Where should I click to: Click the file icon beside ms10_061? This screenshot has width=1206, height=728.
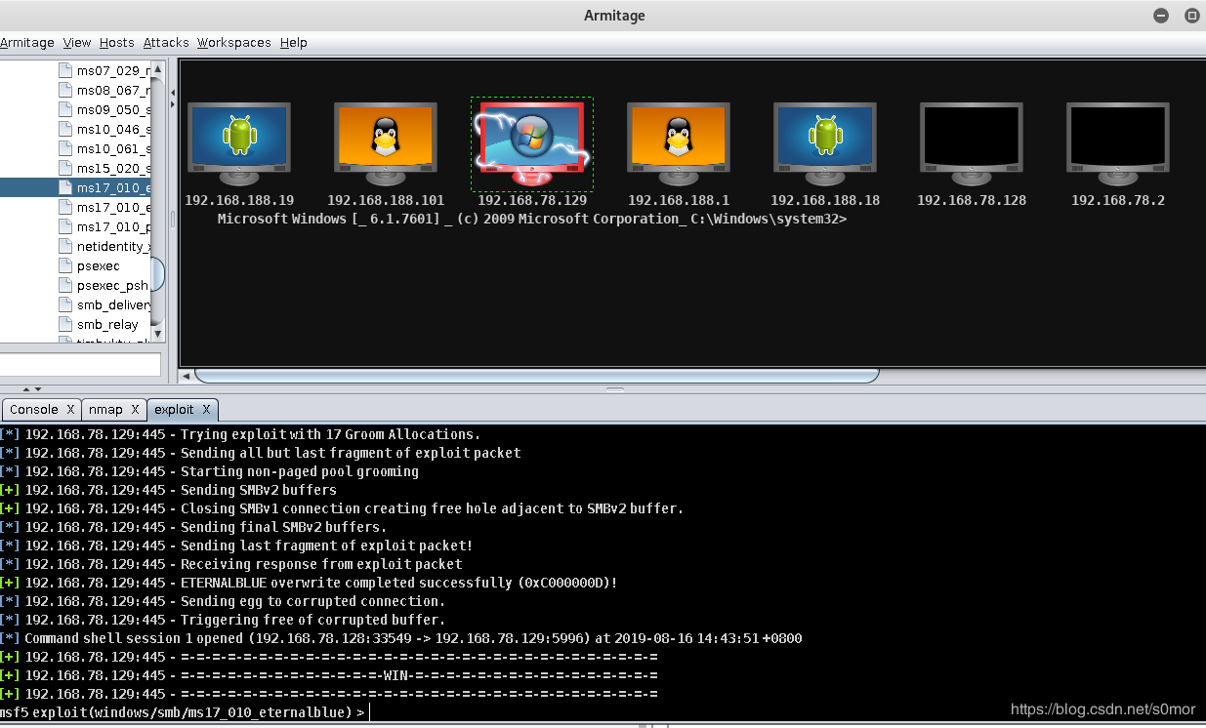pos(65,148)
